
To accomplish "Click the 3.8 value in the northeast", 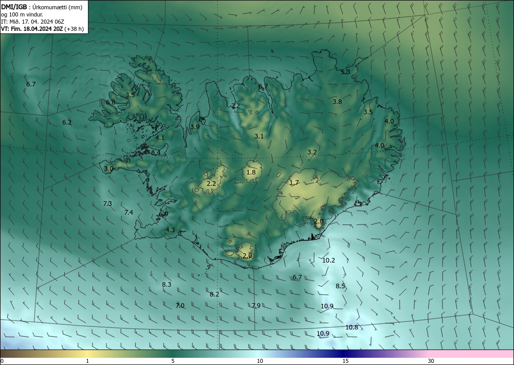I will pos(337,102).
